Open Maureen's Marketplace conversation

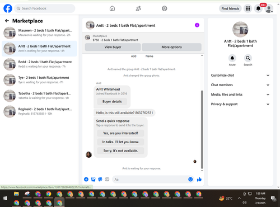(x=39, y=32)
